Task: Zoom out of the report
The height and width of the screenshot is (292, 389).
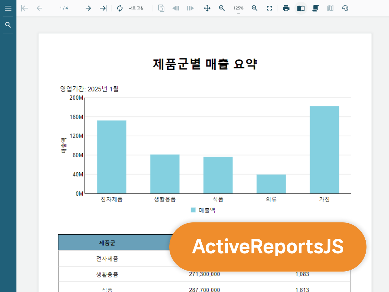Action: [x=222, y=8]
